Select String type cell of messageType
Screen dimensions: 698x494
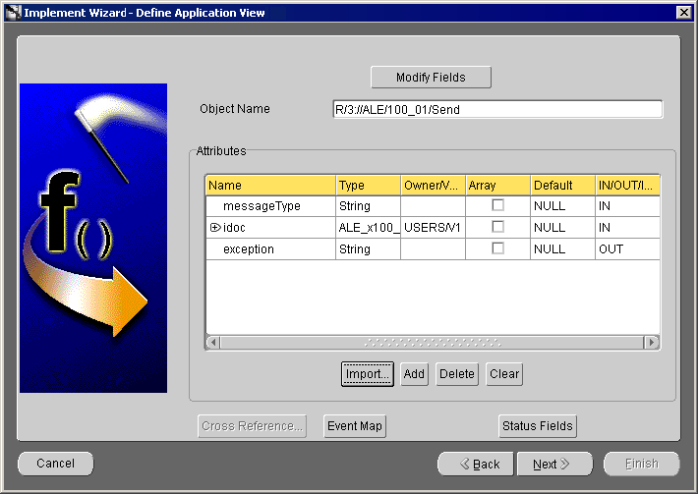(368, 206)
